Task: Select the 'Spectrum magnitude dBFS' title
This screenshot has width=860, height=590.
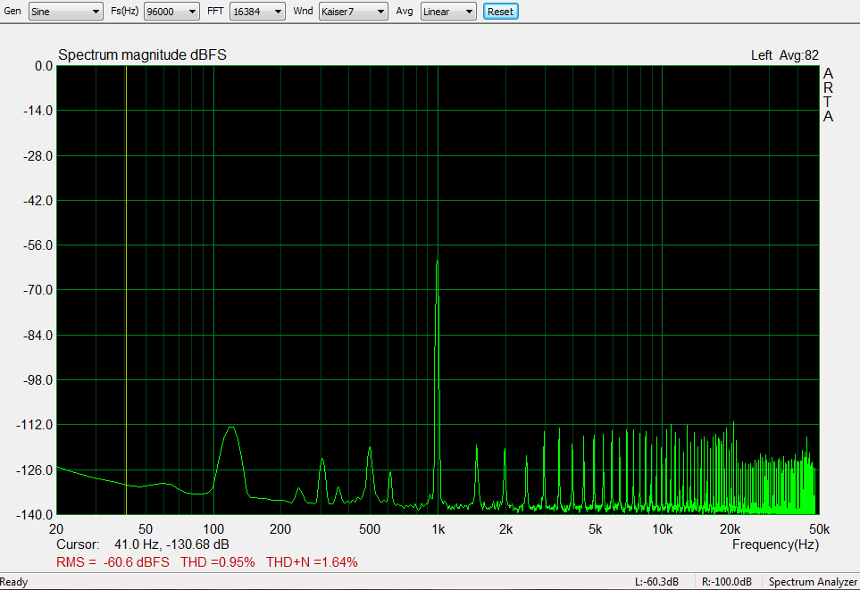Action: pyautogui.click(x=142, y=54)
